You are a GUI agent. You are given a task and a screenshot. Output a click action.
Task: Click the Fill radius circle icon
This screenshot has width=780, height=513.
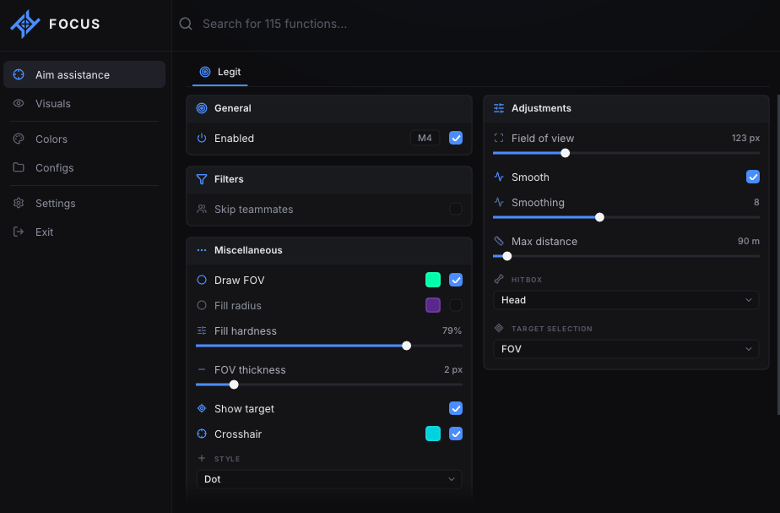click(x=202, y=305)
